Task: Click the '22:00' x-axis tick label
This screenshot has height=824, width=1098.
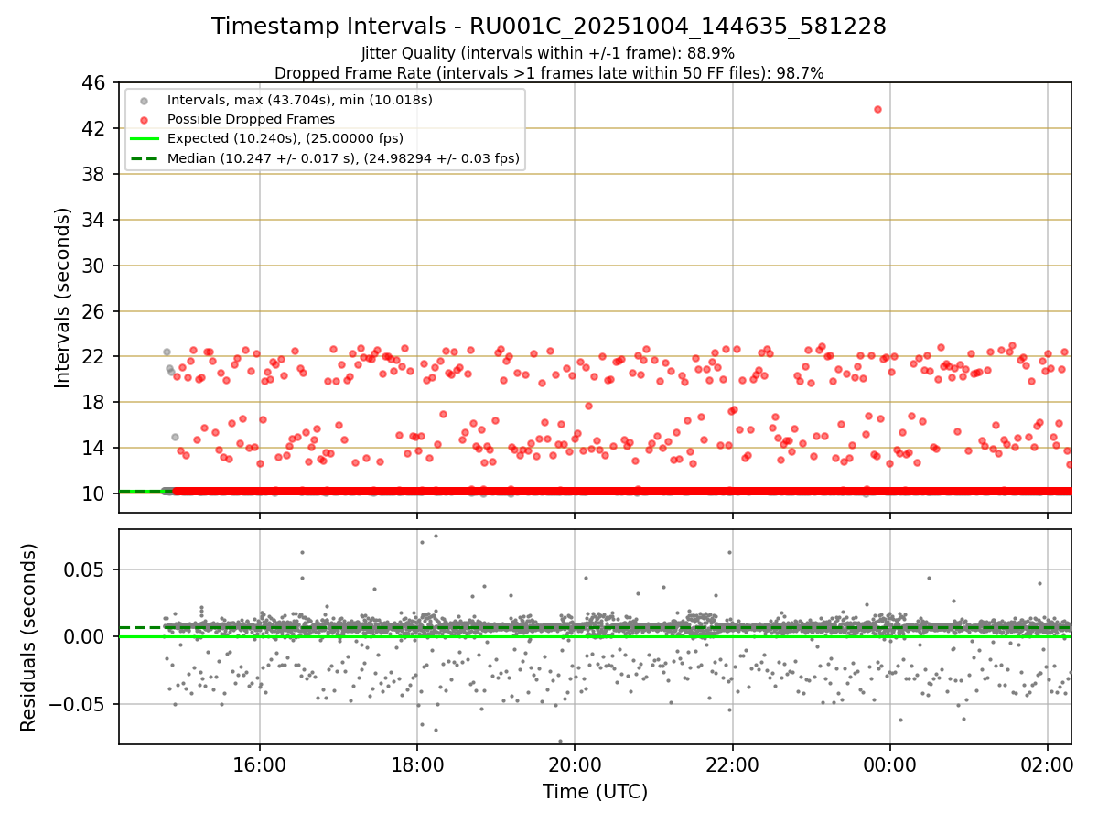Action: tap(732, 764)
